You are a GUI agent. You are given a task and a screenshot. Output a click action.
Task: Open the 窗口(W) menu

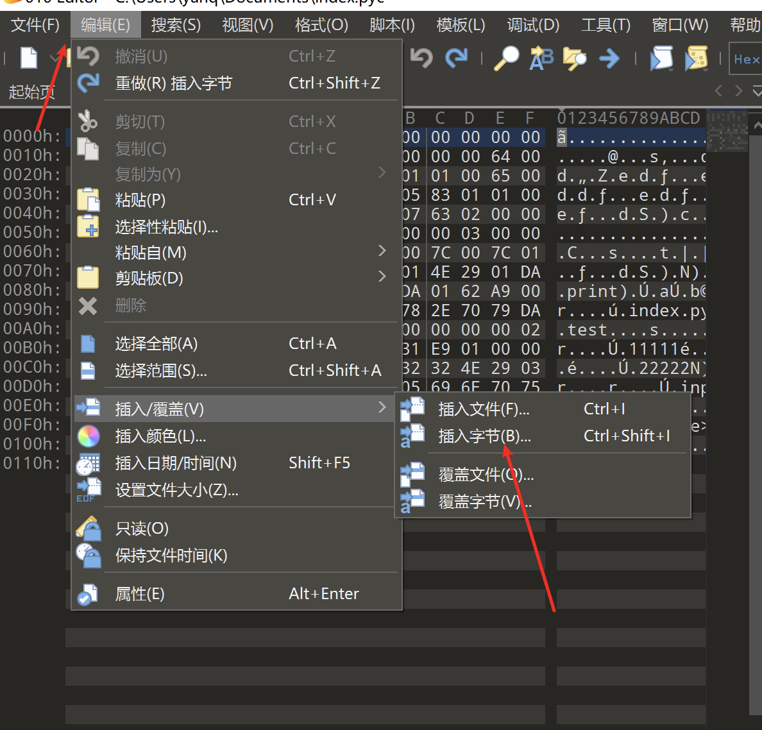680,25
